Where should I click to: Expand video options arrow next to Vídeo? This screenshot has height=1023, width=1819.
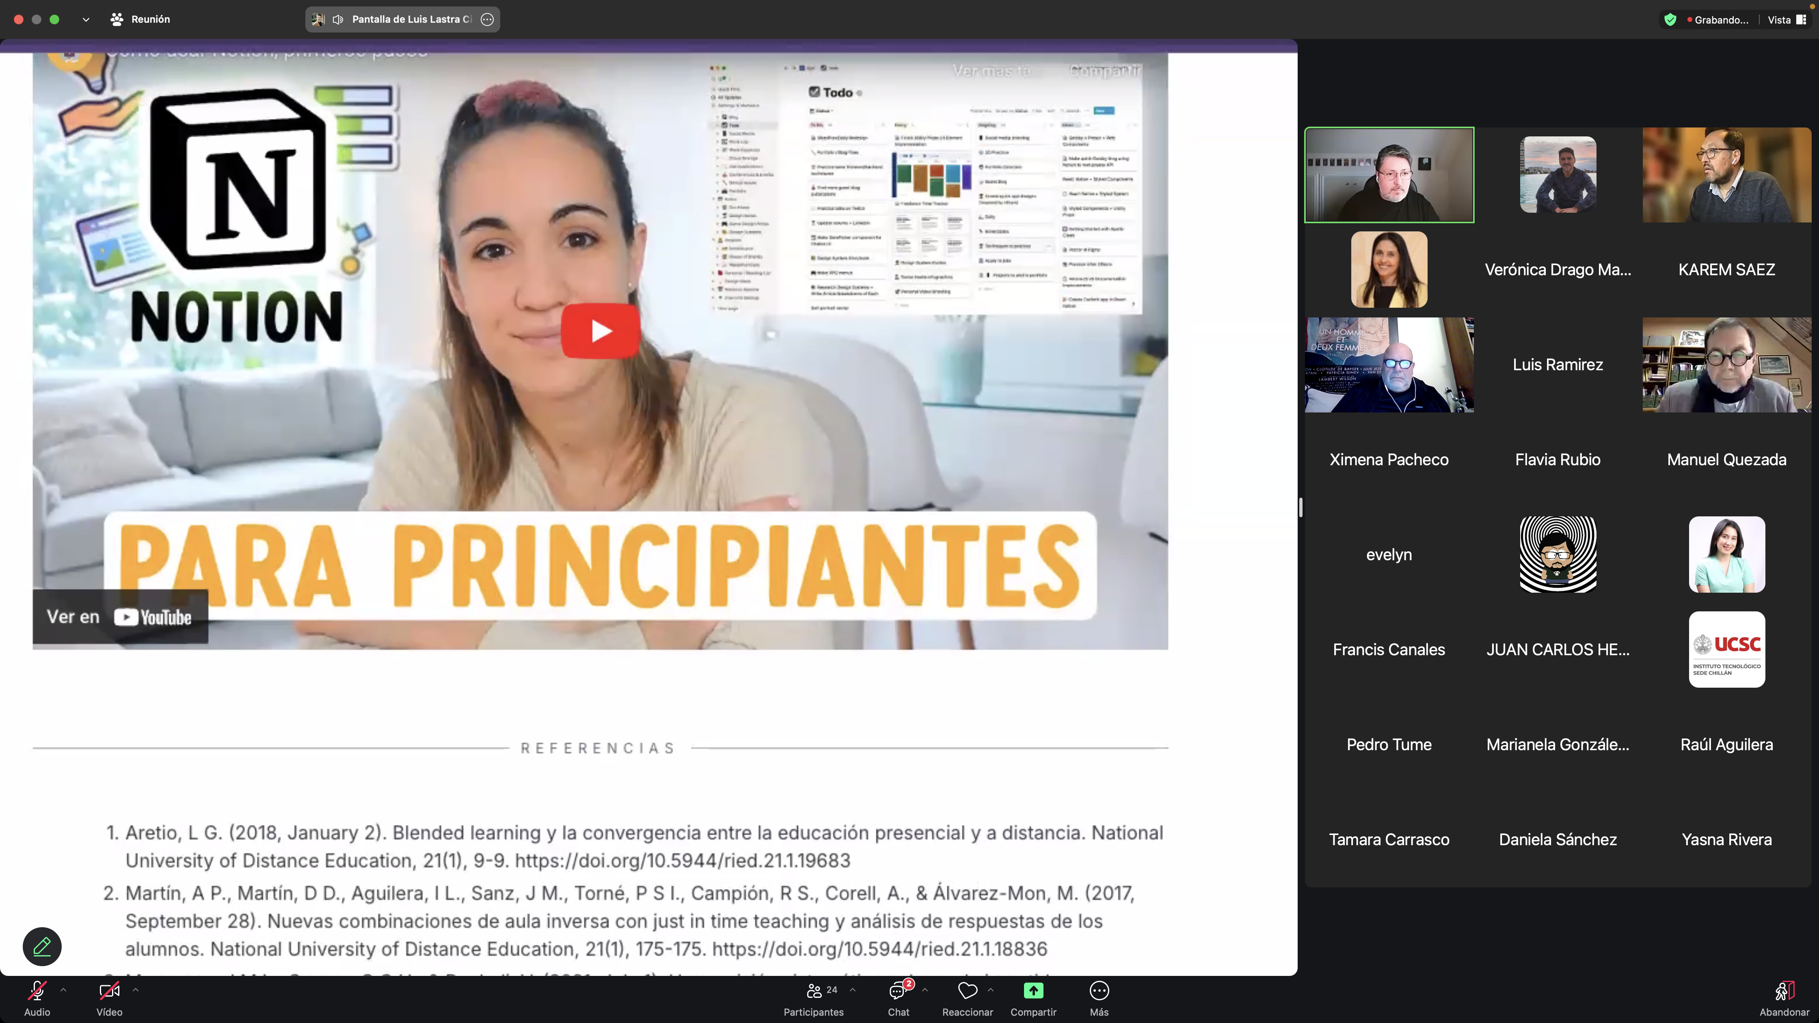[136, 990]
